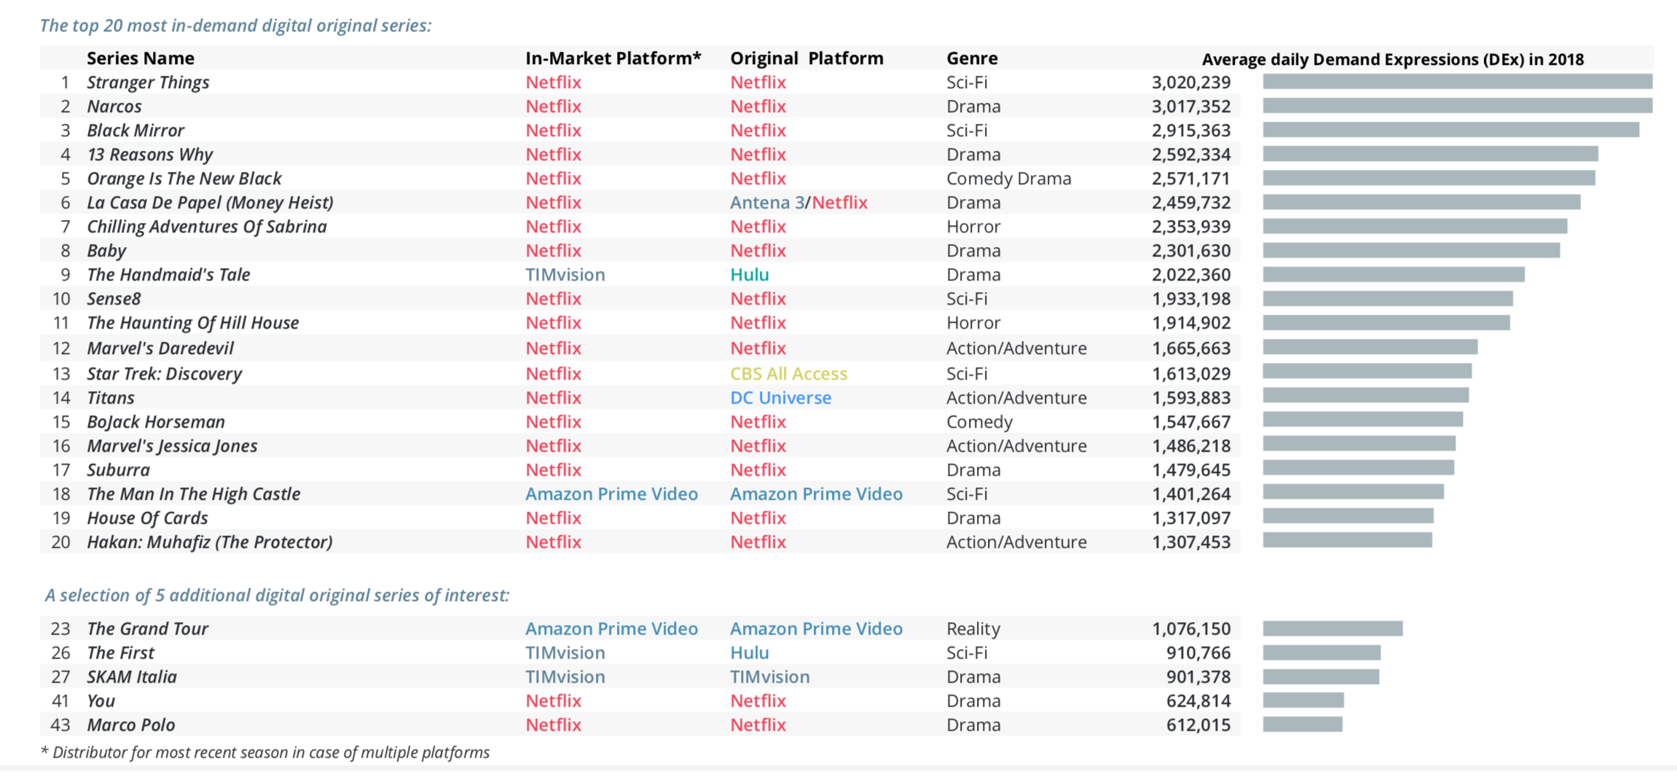This screenshot has width=1677, height=781.
Task: Open the SKAM Italia entry
Action: (132, 677)
